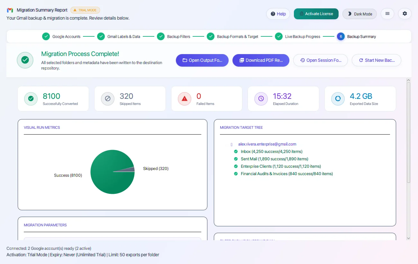This screenshot has height=264, width=418.
Task: Open the hamburger menu icon
Action: (387, 14)
